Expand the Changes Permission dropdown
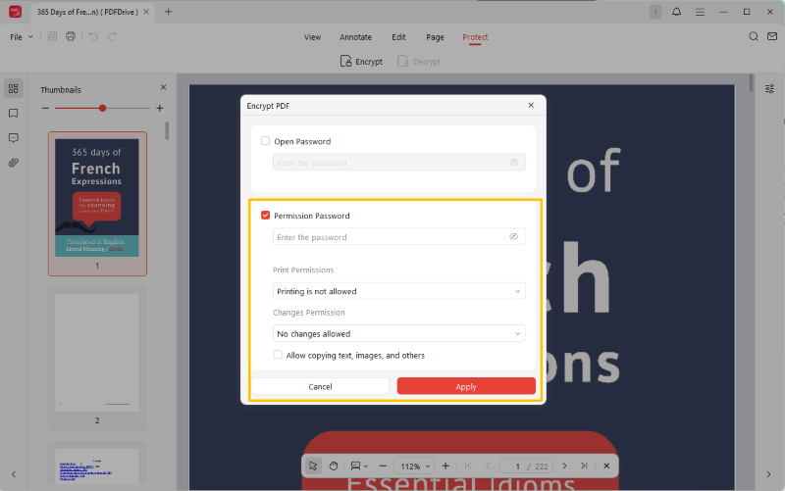 click(399, 333)
